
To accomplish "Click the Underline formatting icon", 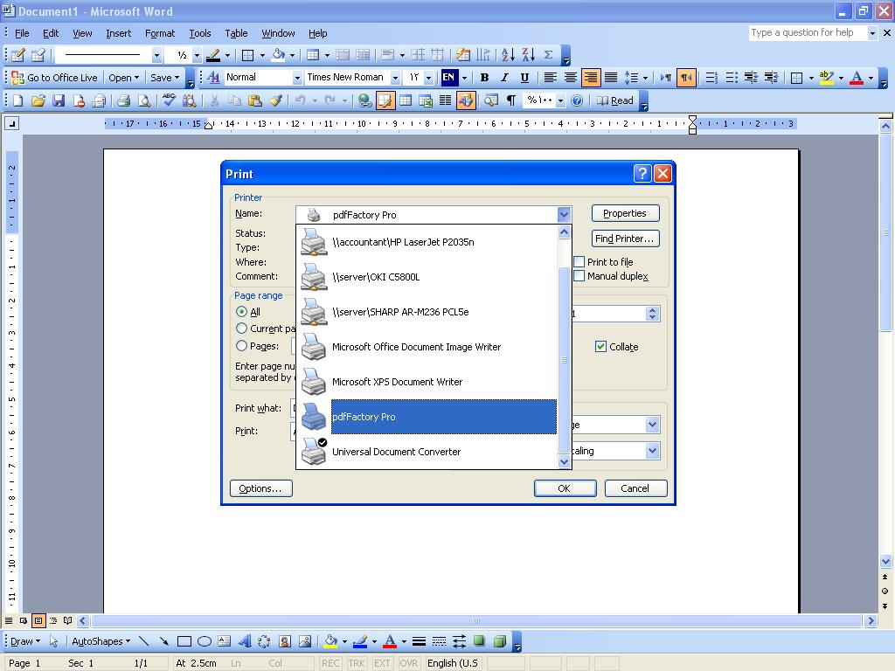I will coord(524,78).
